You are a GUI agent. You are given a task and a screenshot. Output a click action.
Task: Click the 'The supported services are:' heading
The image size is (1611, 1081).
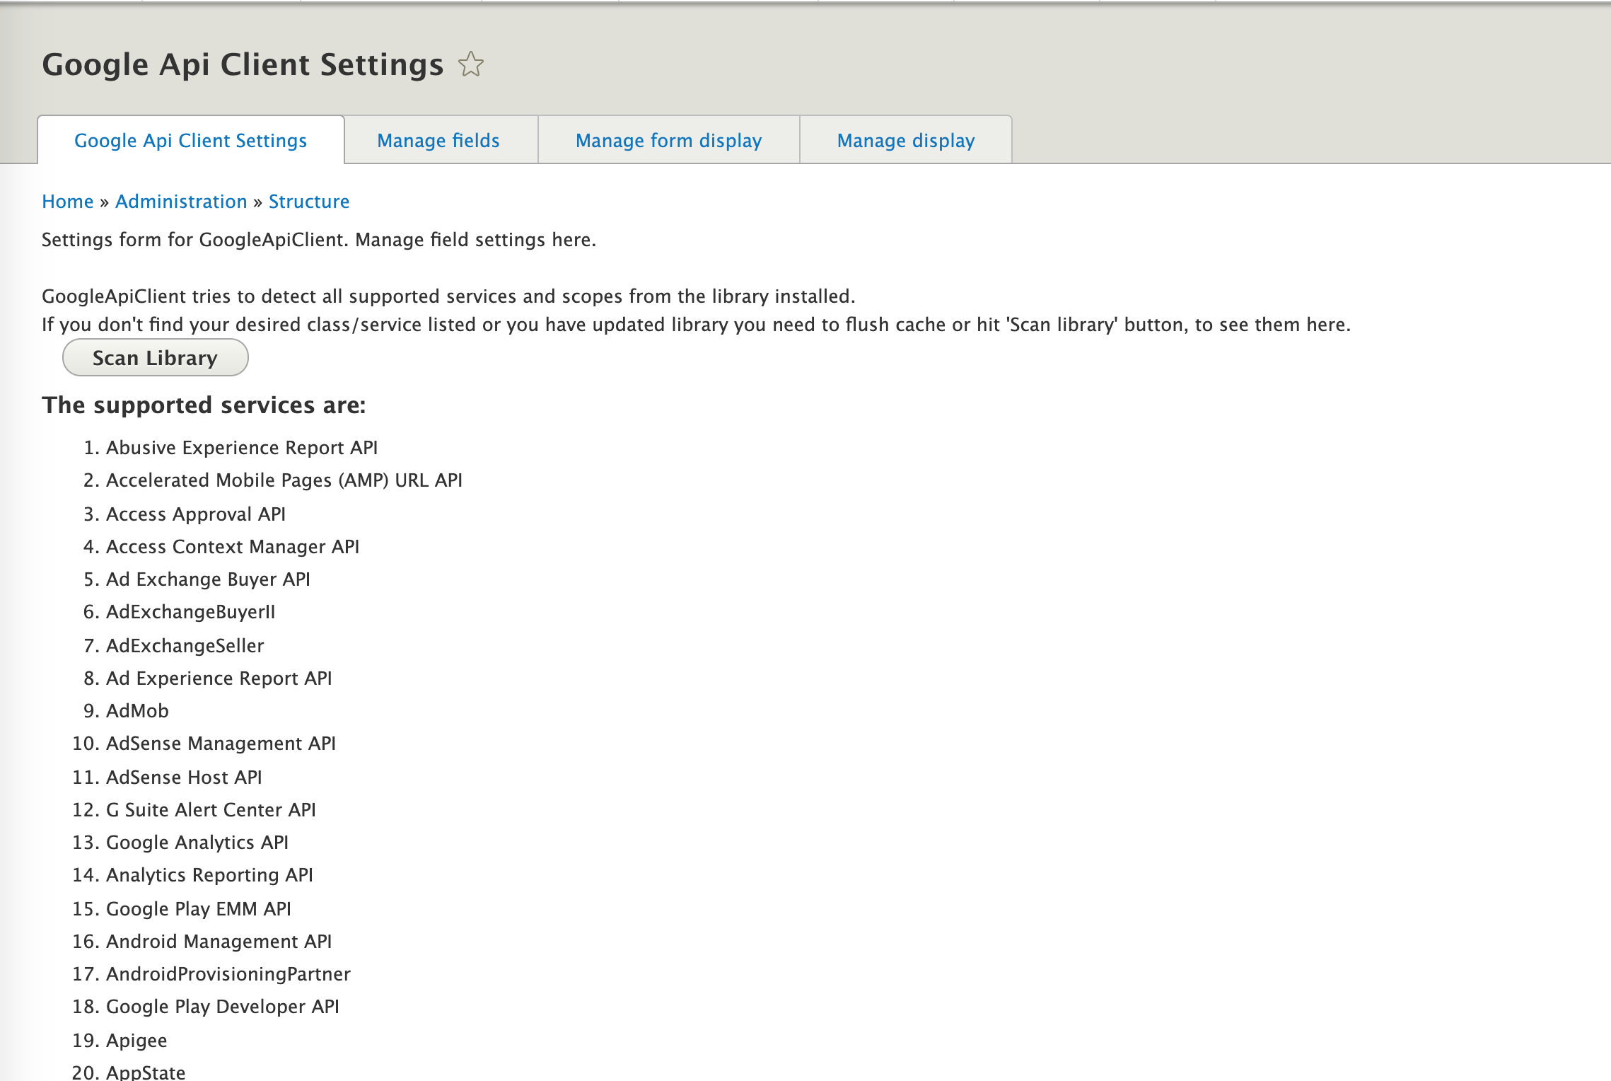tap(204, 405)
